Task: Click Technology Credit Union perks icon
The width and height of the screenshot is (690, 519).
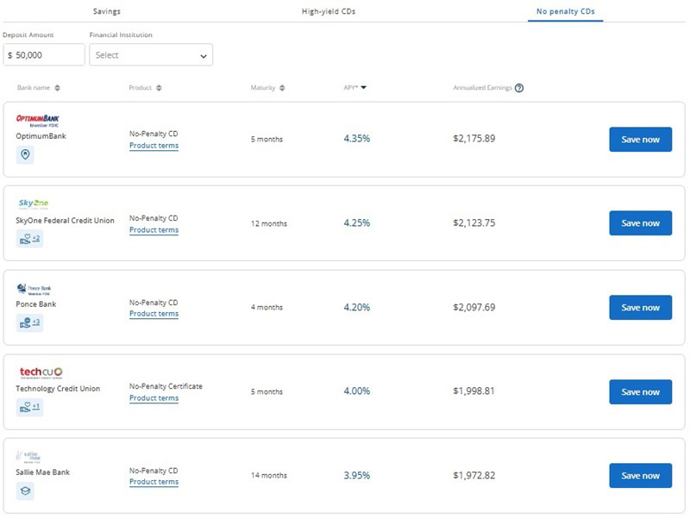Action: click(29, 407)
